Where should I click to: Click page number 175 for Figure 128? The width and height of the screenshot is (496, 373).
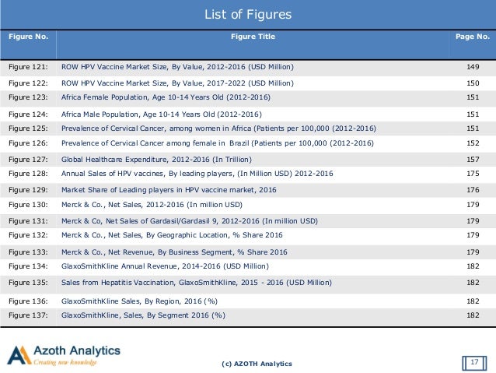[x=473, y=174]
